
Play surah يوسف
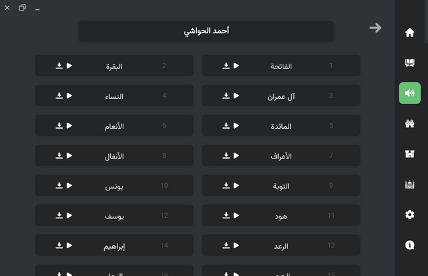(69, 216)
